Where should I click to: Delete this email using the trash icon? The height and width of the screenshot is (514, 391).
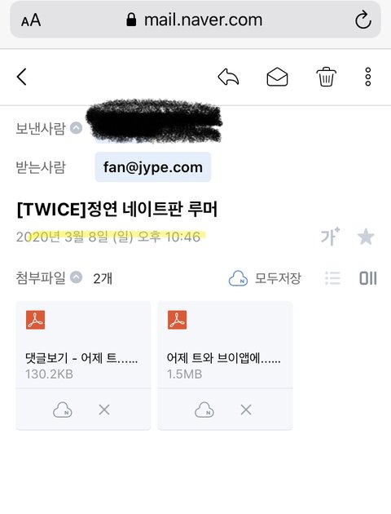pyautogui.click(x=326, y=77)
